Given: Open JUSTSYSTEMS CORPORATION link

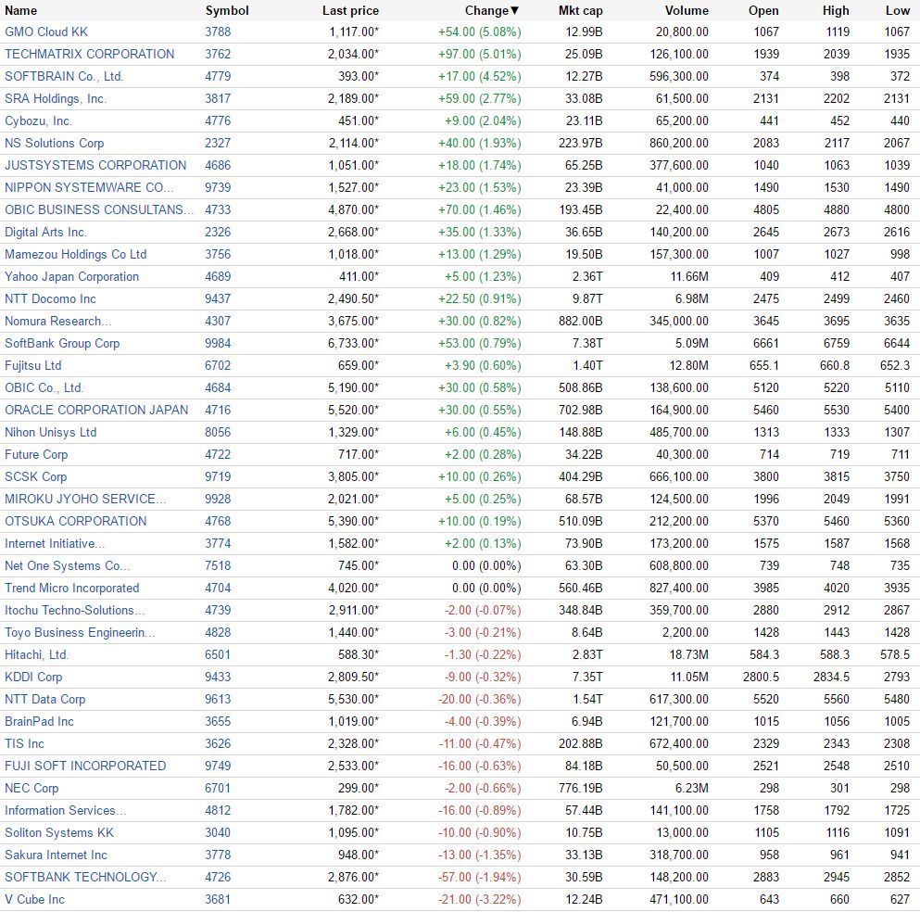Looking at the screenshot, I should point(95,166).
